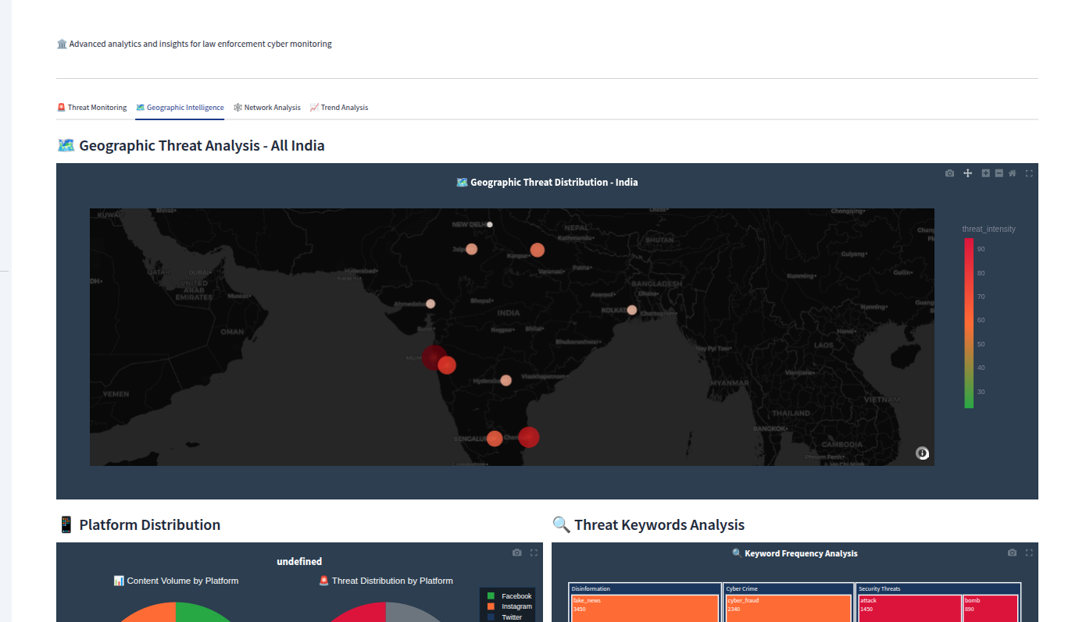Toggle Instagram legend entry in pie chart
The image size is (1079, 622).
(509, 606)
